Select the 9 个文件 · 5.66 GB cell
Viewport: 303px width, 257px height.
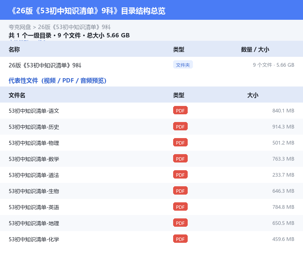tap(273, 65)
